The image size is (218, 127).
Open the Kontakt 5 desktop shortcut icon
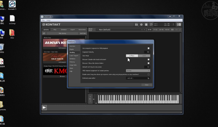click(x=12, y=5)
